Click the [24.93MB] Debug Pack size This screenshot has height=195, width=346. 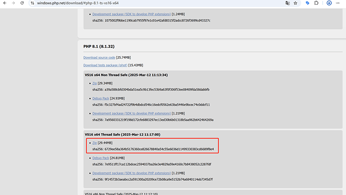[x=117, y=99]
